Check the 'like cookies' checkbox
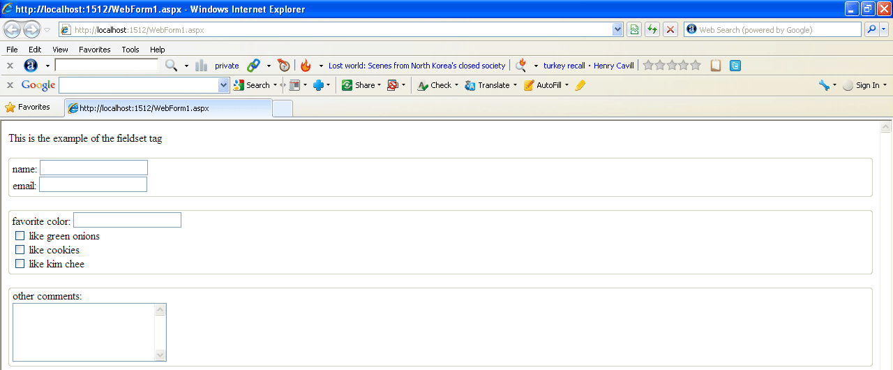Screen dimensions: 893x370 (x=20, y=250)
